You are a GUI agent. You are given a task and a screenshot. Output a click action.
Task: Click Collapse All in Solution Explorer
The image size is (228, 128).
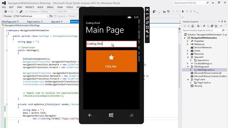[x=212, y=26]
